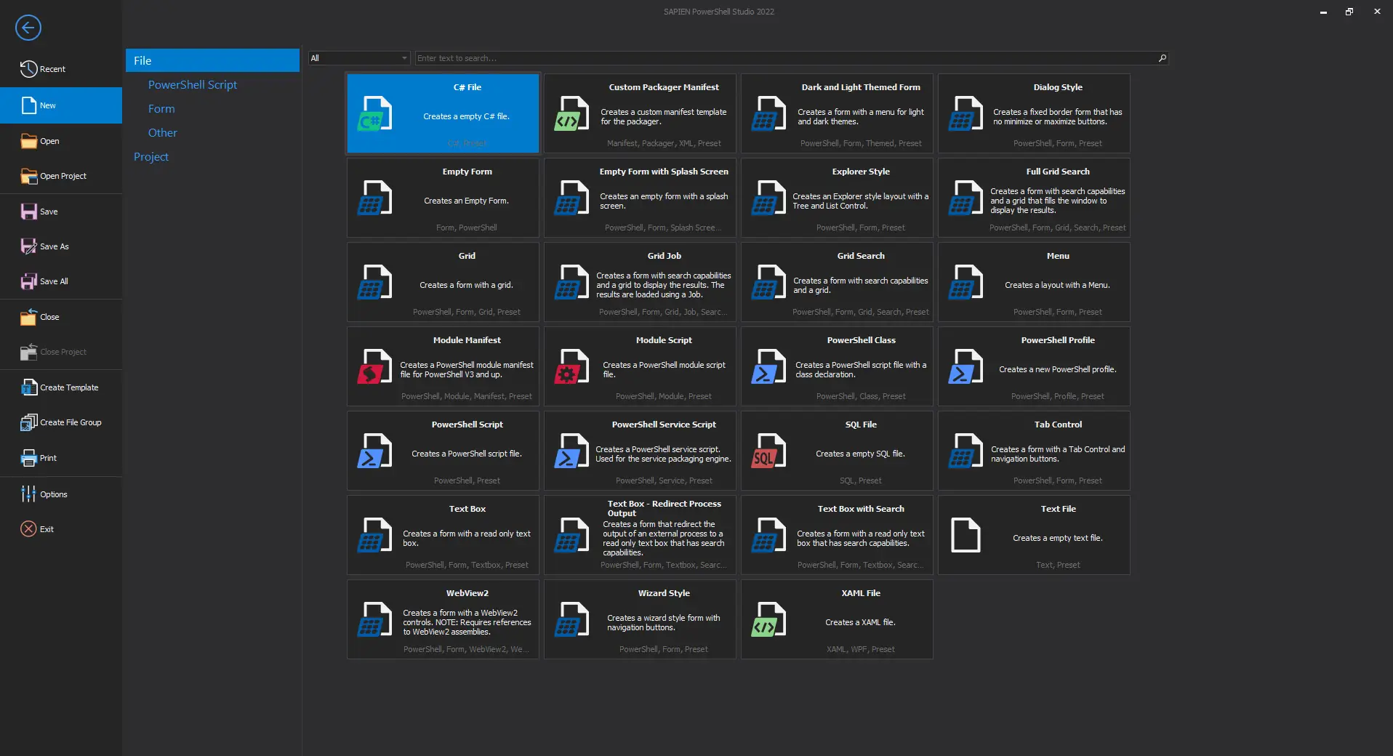Click the Open Project folder icon
Screen dimensions: 1393x756
[28, 176]
